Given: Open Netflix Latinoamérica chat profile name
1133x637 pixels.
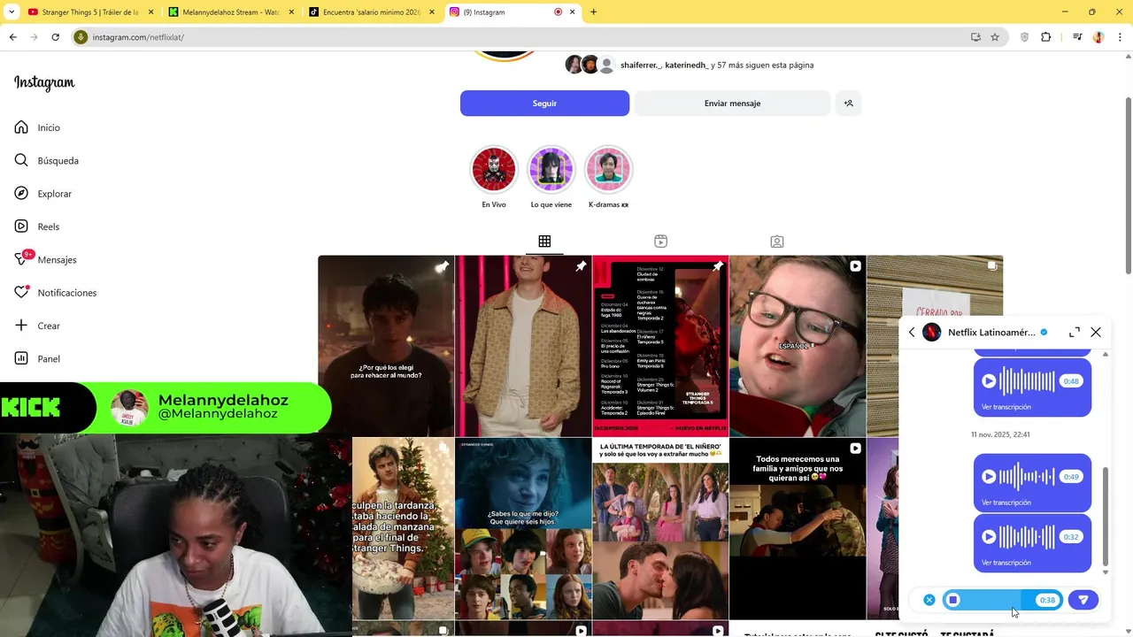Looking at the screenshot, I should tap(991, 332).
